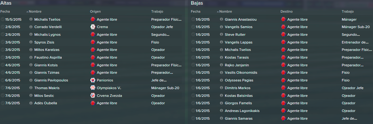
Task: Open the info icon beside Giannis Anastasiou
Action: 221,19
